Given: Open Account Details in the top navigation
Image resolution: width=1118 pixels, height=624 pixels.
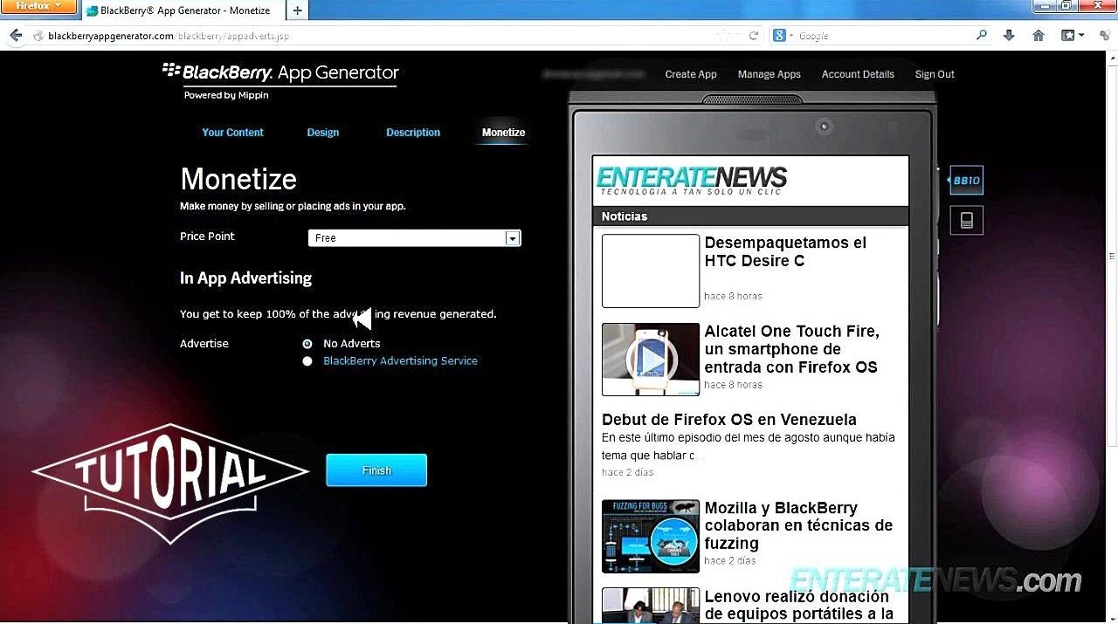Looking at the screenshot, I should [x=858, y=74].
